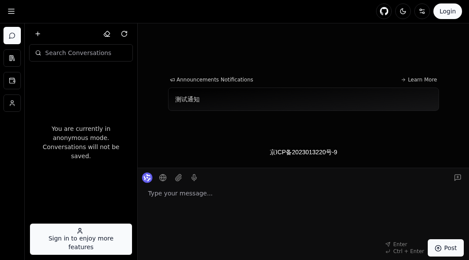Open the user profile panel in the sidebar
The image size is (469, 260).
coord(12,103)
